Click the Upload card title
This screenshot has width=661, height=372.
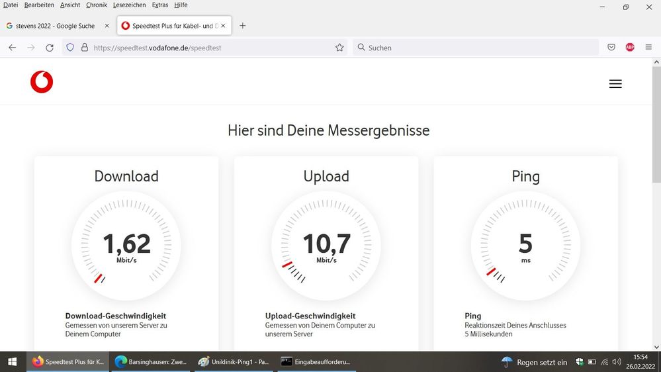point(326,176)
